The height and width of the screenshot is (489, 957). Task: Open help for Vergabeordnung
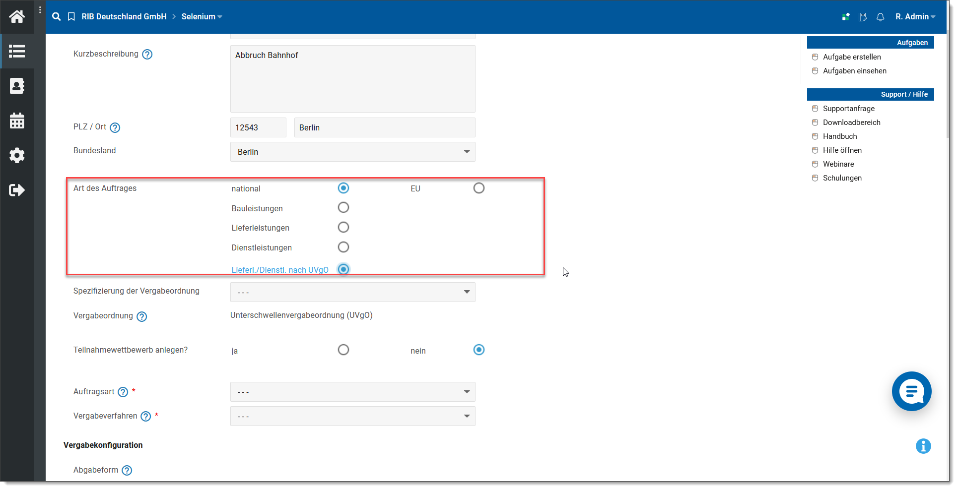tap(142, 316)
